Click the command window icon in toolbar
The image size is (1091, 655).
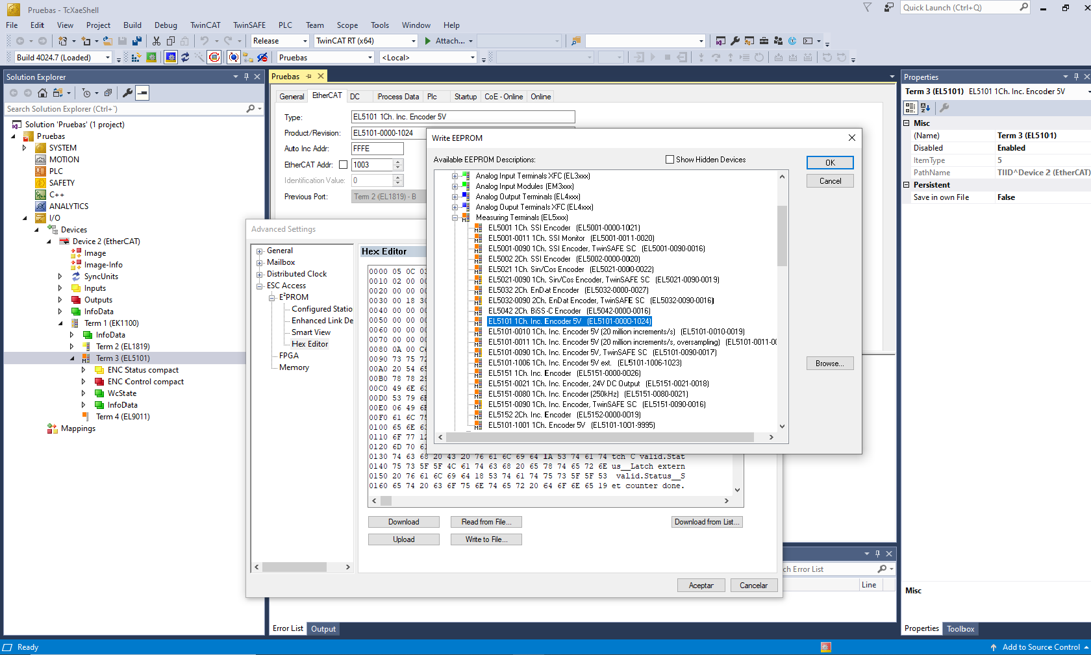(x=808, y=41)
